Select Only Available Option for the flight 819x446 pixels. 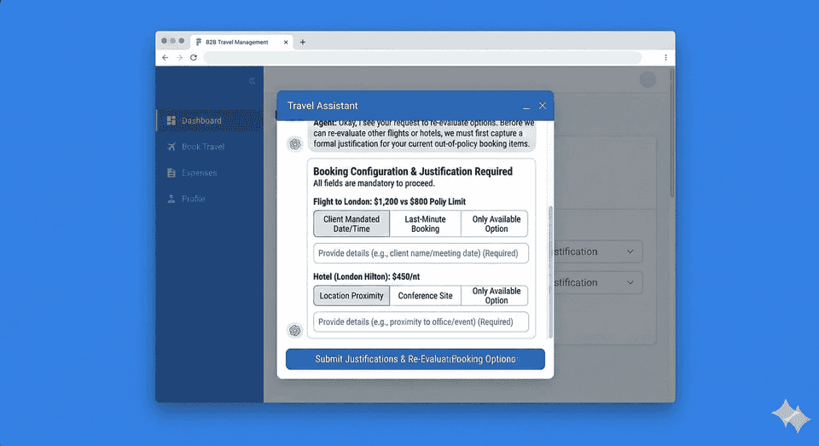(x=496, y=223)
